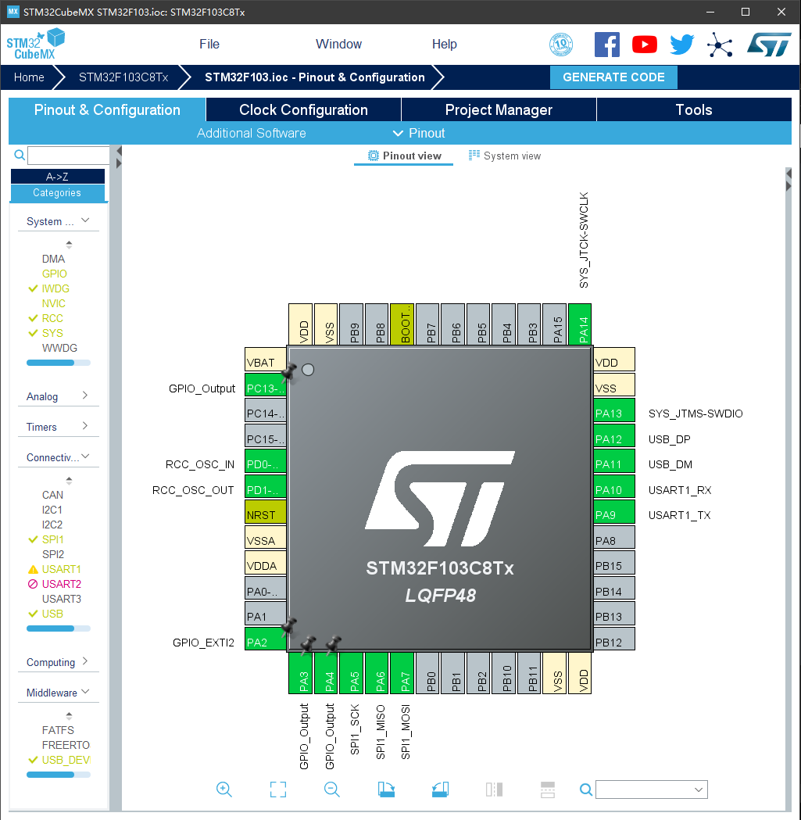Toggle the A->Z sorting view
This screenshot has width=801, height=820.
[57, 177]
